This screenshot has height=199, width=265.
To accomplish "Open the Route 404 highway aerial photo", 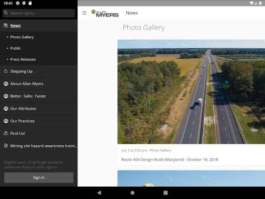I will click(x=191, y=92).
